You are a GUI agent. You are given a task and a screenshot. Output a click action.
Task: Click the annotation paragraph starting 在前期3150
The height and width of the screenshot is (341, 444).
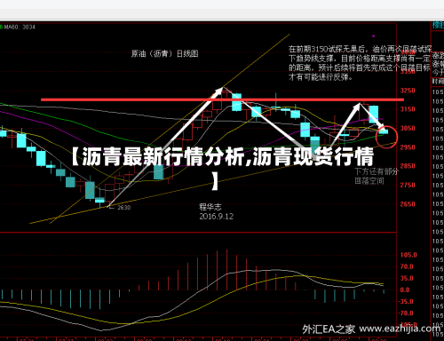point(360,63)
